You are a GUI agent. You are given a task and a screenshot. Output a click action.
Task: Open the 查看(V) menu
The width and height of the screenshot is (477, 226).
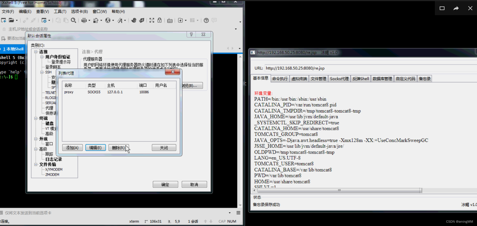(x=43, y=12)
